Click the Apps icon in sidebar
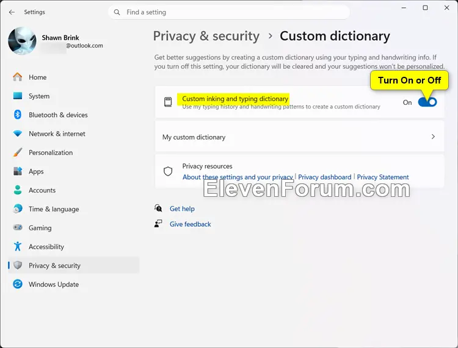 click(18, 171)
